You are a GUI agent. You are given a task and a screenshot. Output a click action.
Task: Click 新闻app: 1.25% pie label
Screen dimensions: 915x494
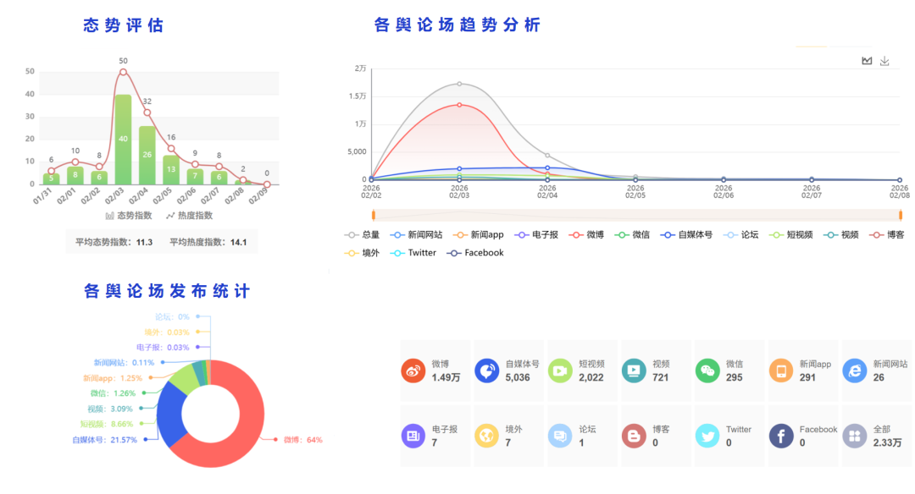(113, 378)
